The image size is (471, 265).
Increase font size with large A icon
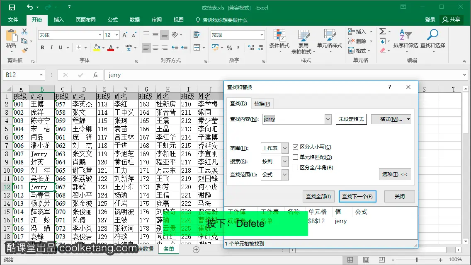(x=125, y=35)
